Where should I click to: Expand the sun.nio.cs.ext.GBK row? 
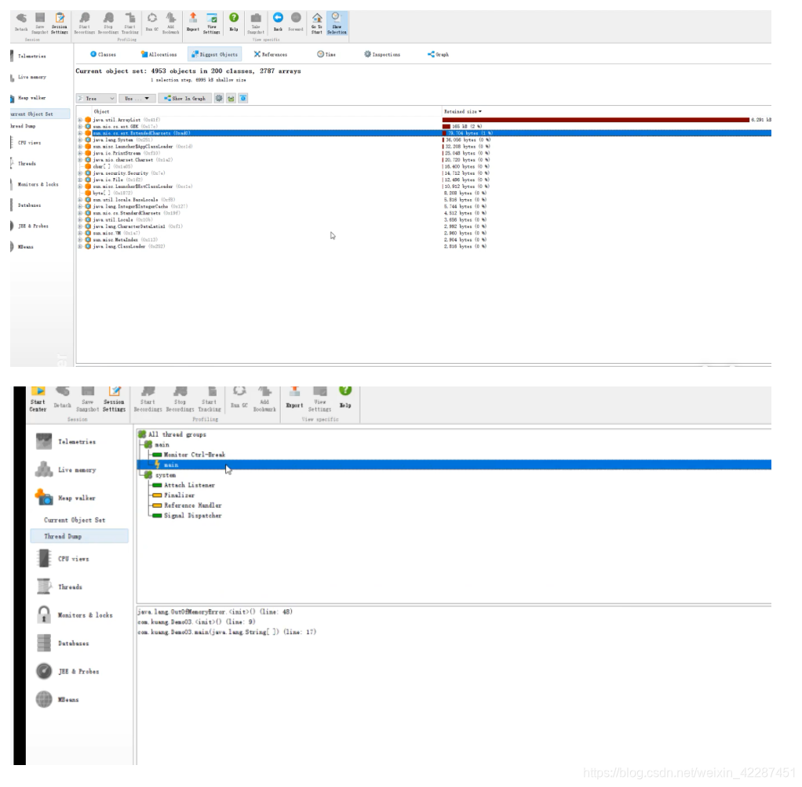click(x=80, y=126)
